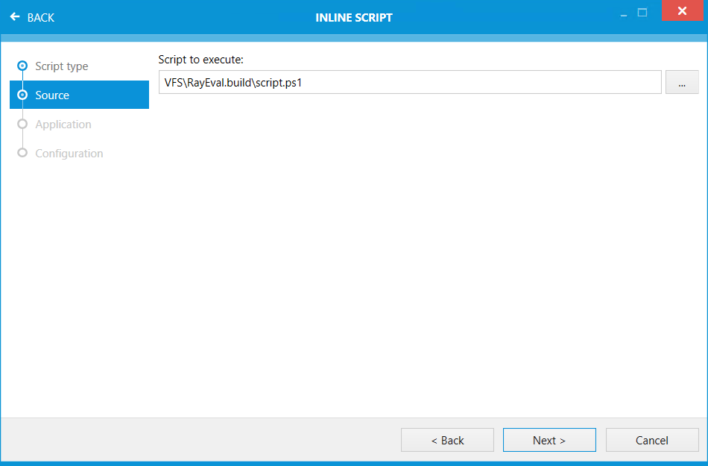Click the maximize icon in the title bar
The image size is (708, 466).
coord(642,12)
